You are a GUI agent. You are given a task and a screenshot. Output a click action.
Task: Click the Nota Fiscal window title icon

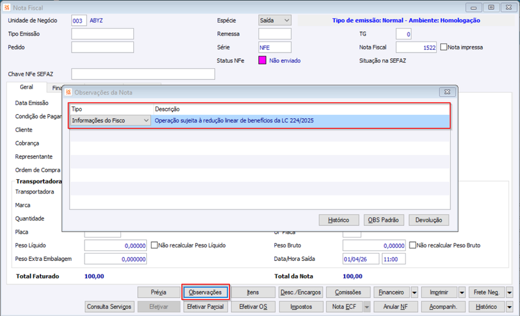[x=7, y=7]
